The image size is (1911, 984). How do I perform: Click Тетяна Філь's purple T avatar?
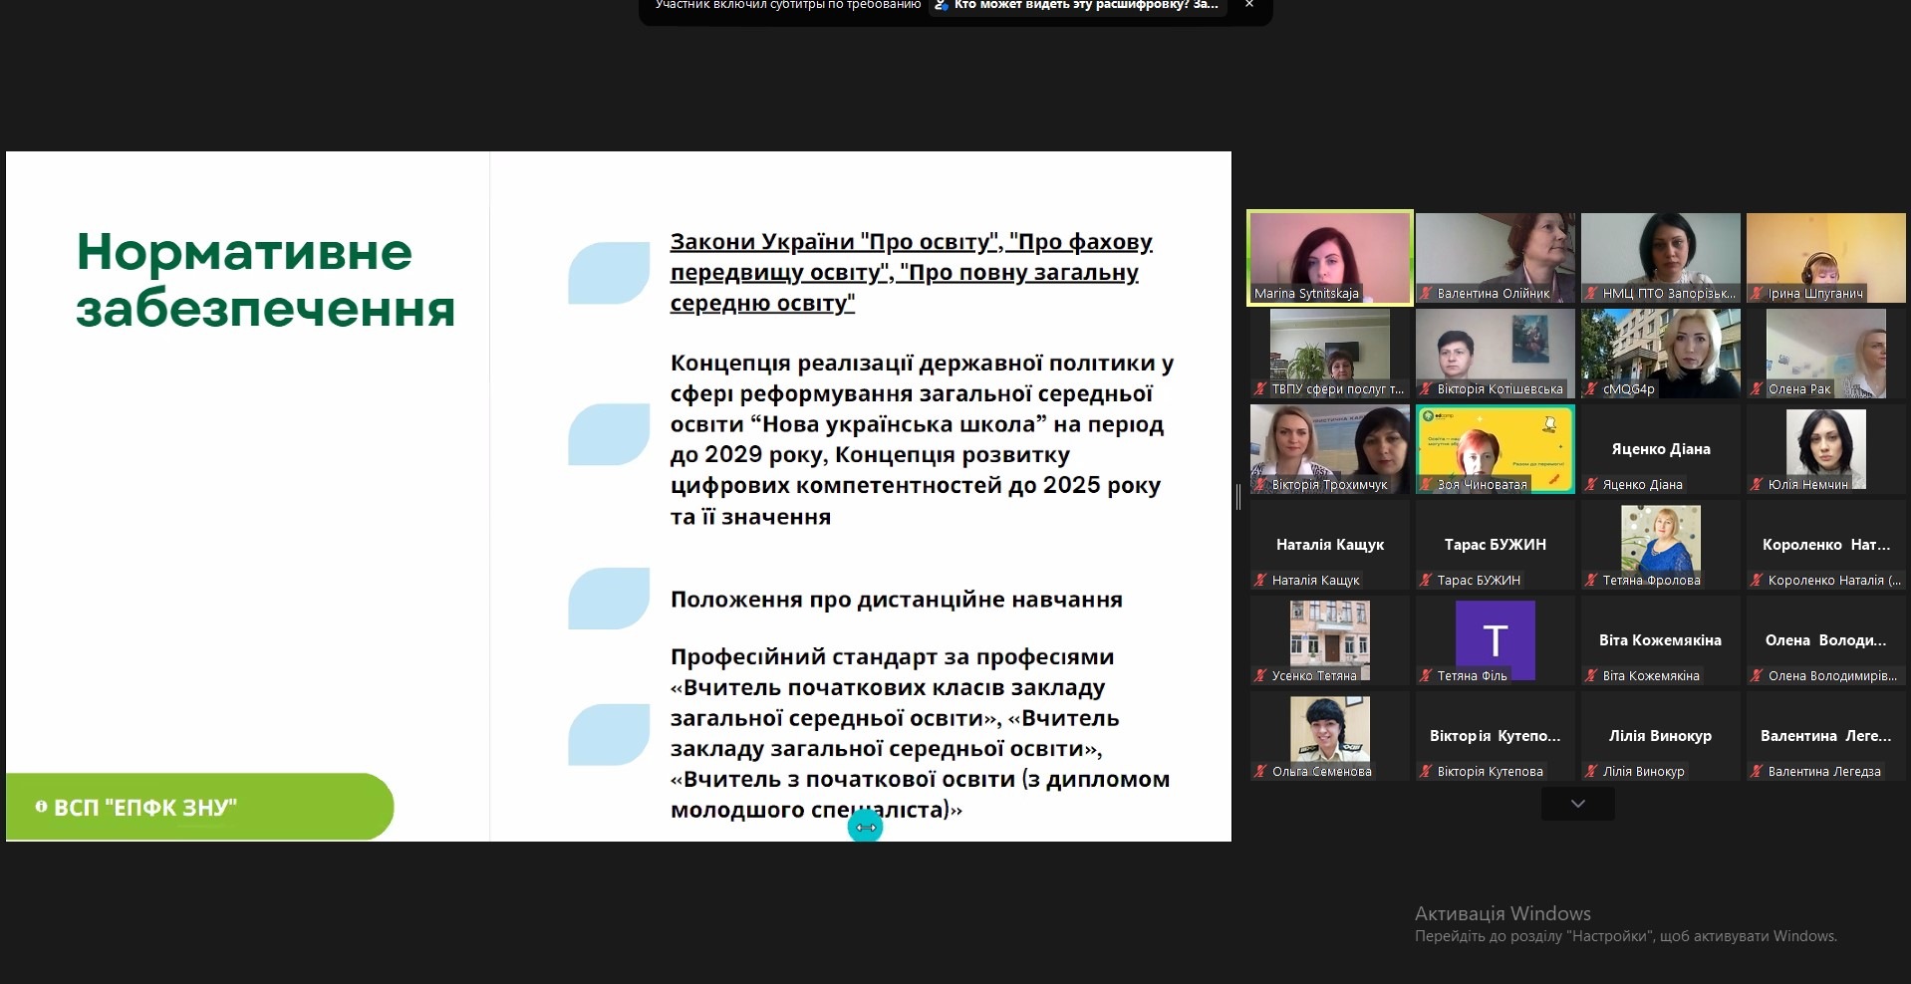(1495, 639)
